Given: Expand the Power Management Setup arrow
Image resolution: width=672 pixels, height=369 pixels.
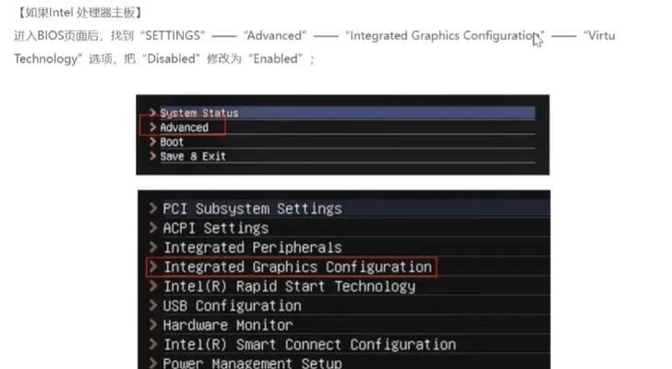Looking at the screenshot, I should (153, 363).
